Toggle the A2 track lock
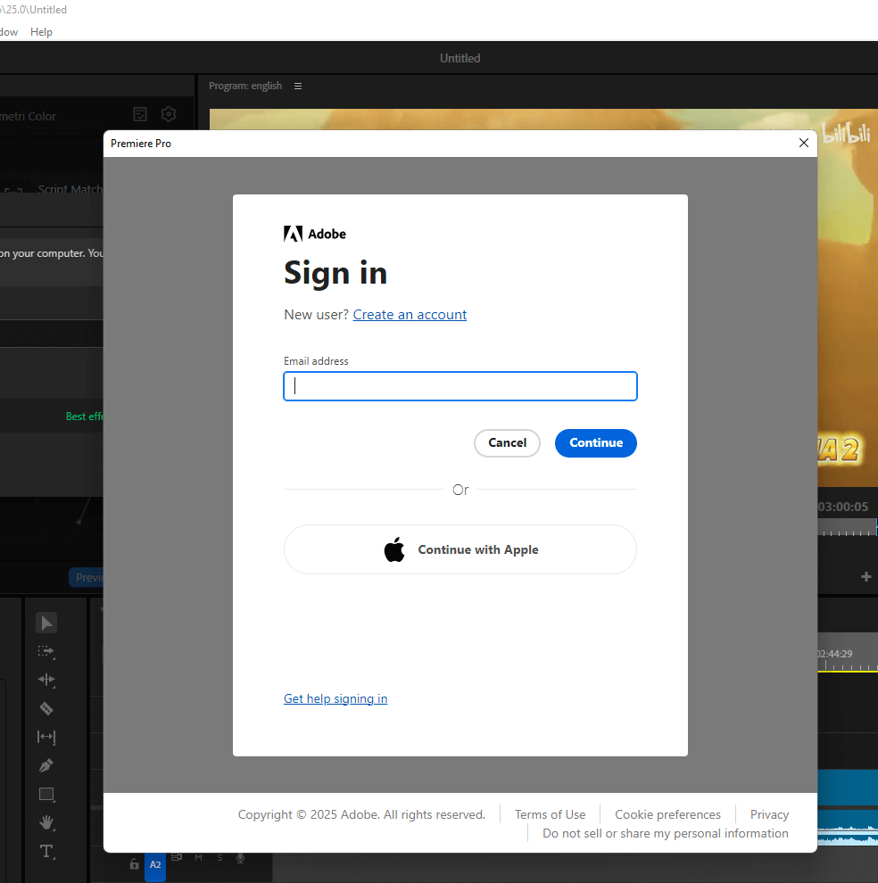Screen dimensions: 878x883 (134, 864)
